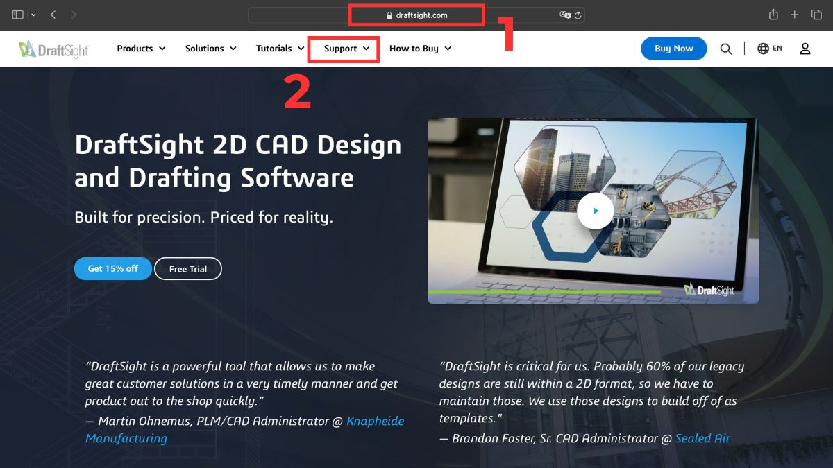Open site search magnifier icon
Viewport: 833px width, 468px height.
pyautogui.click(x=726, y=49)
